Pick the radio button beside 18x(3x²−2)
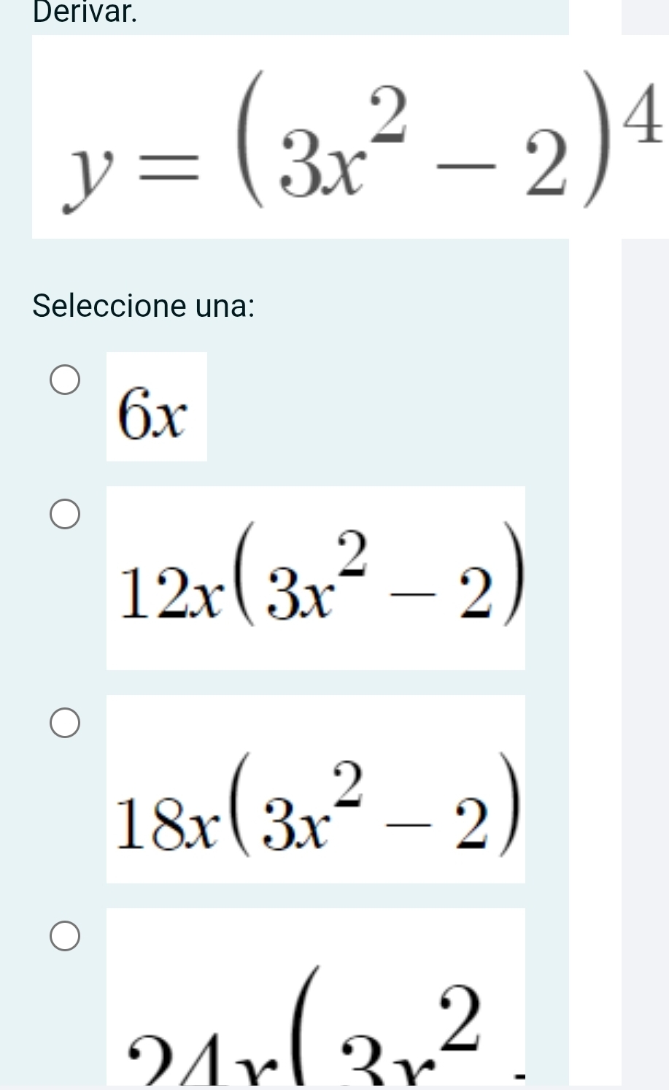Viewport: 669px width, 1090px height. pos(65,723)
